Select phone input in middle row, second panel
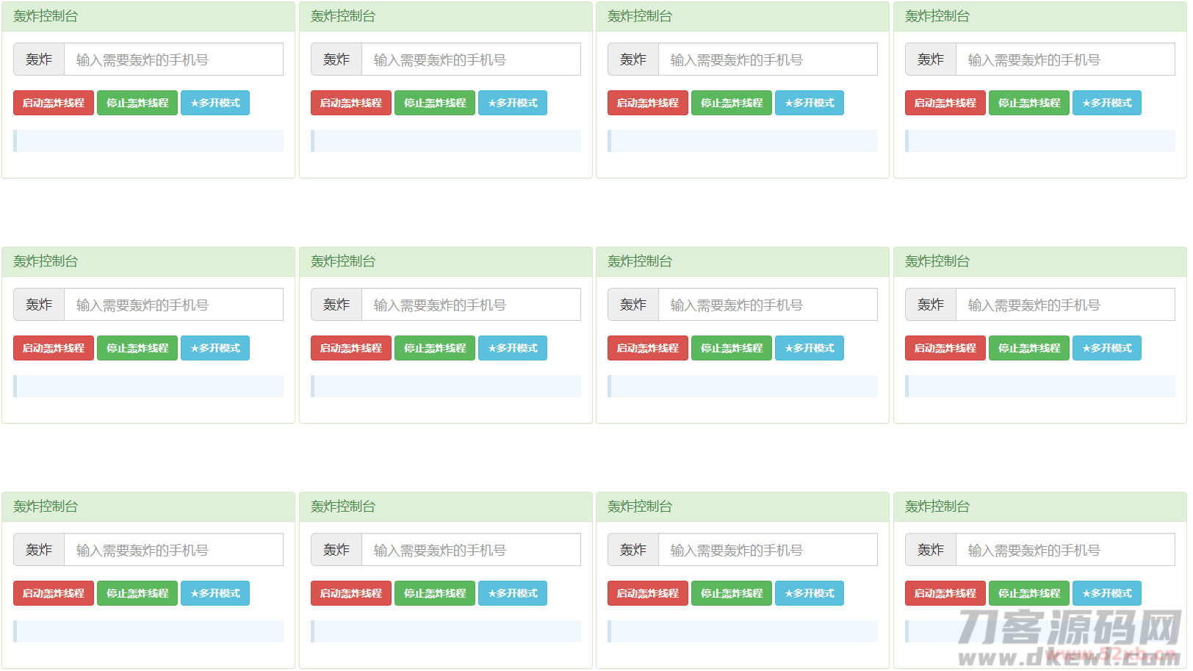This screenshot has height=671, width=1193. pos(471,305)
